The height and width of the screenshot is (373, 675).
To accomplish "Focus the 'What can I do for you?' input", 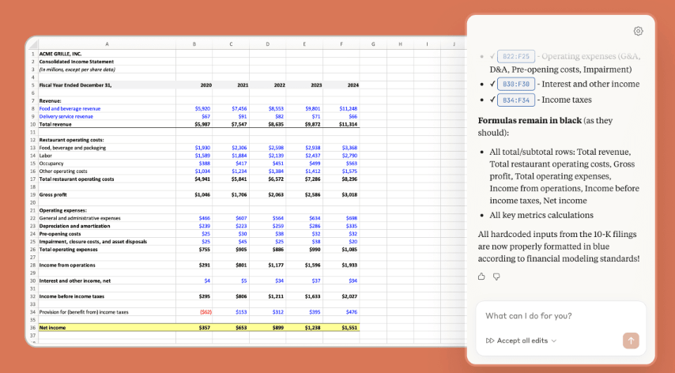I will click(560, 316).
